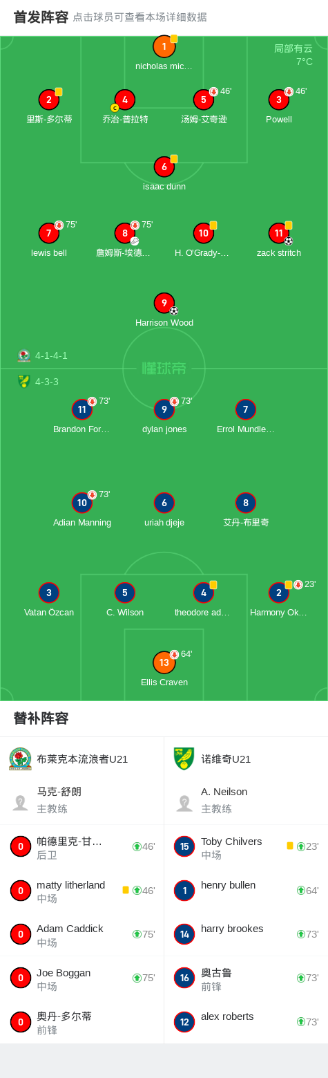The image size is (328, 1078).
Task: Open goalkeeper nicholas mic... number 1 player icon
Action: [x=164, y=47]
